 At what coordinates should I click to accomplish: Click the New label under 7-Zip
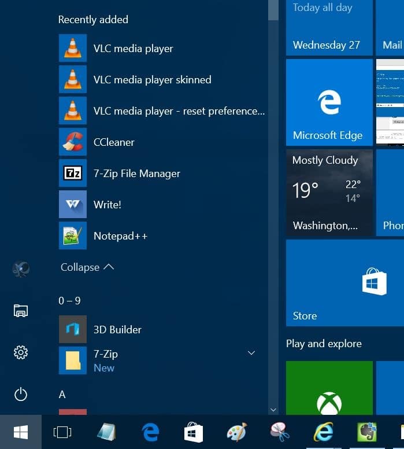pos(104,368)
